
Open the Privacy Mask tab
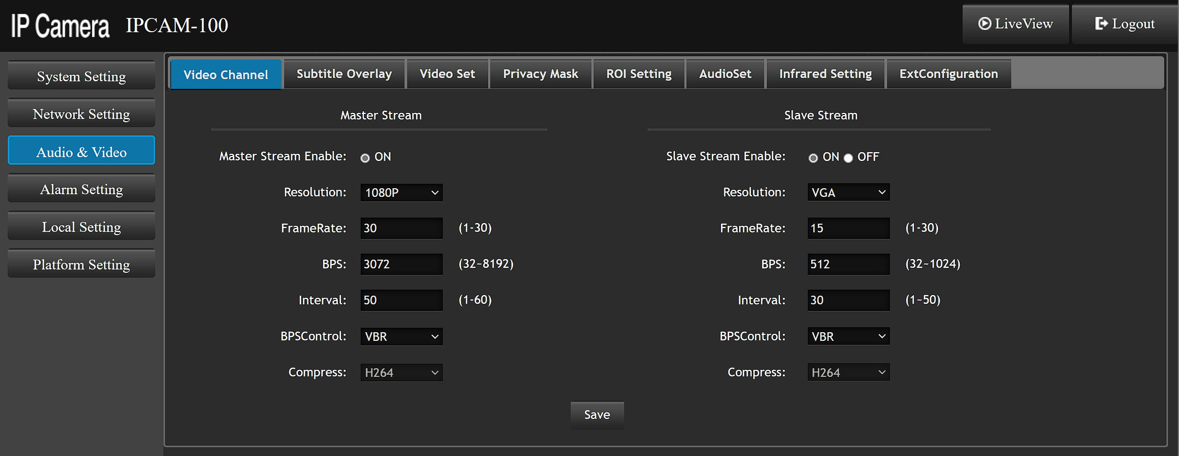point(541,74)
